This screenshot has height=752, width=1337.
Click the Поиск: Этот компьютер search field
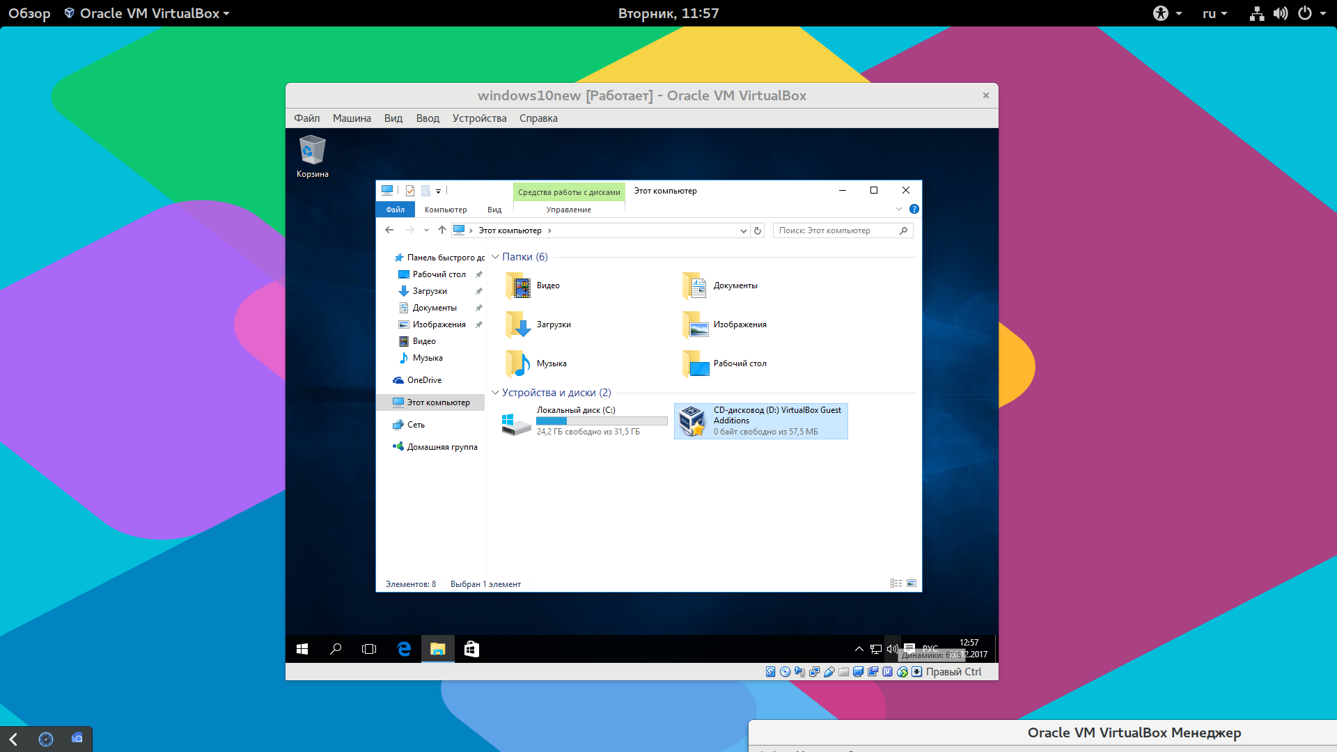click(x=843, y=230)
